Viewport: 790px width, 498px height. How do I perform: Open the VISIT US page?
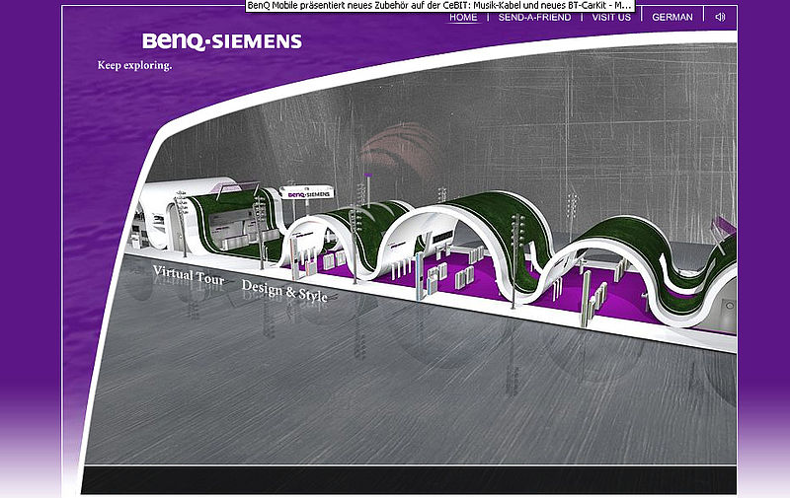pyautogui.click(x=611, y=17)
